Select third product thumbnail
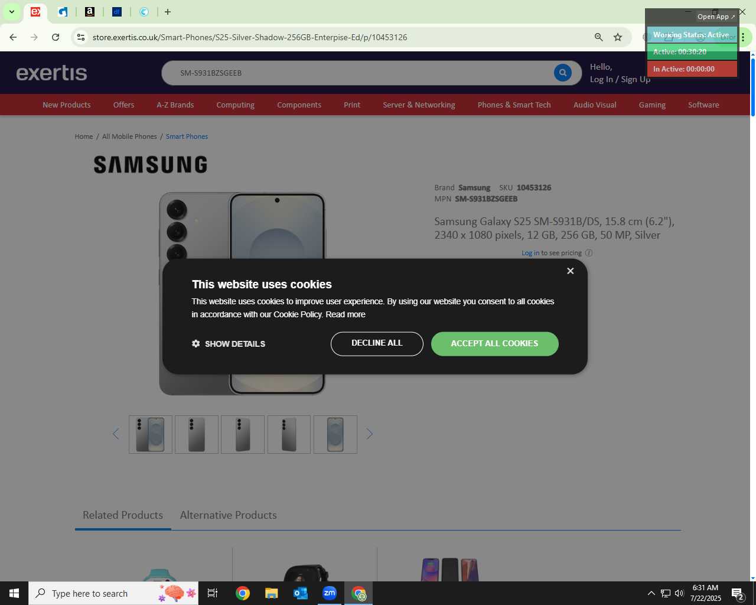The image size is (756, 605). pyautogui.click(x=243, y=434)
